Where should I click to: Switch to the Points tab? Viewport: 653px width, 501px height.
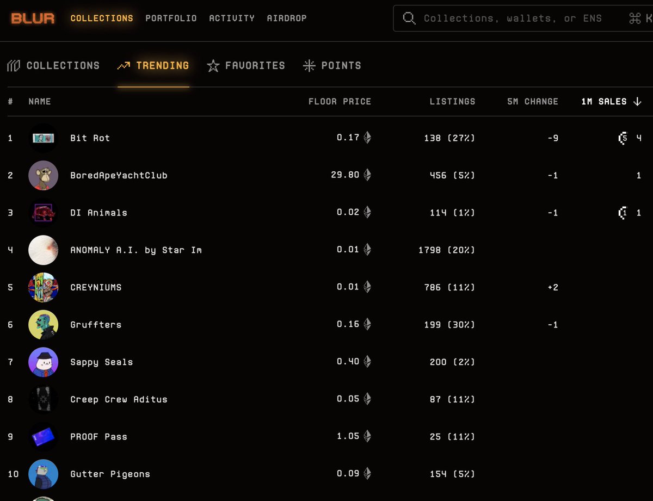332,66
